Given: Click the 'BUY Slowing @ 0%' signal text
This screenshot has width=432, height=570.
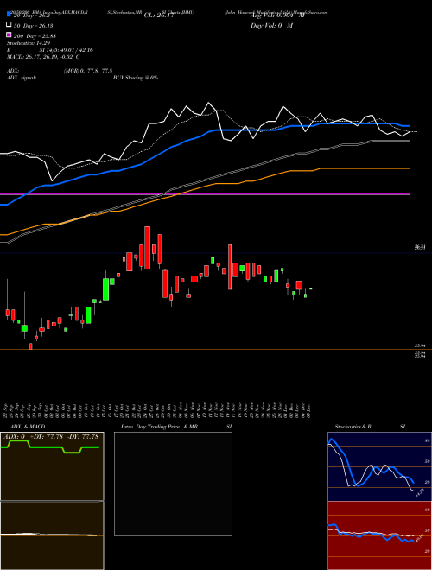Looking at the screenshot, I should click(136, 78).
